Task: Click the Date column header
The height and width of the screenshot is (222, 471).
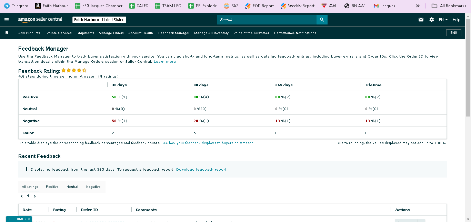Action: tap(27, 210)
